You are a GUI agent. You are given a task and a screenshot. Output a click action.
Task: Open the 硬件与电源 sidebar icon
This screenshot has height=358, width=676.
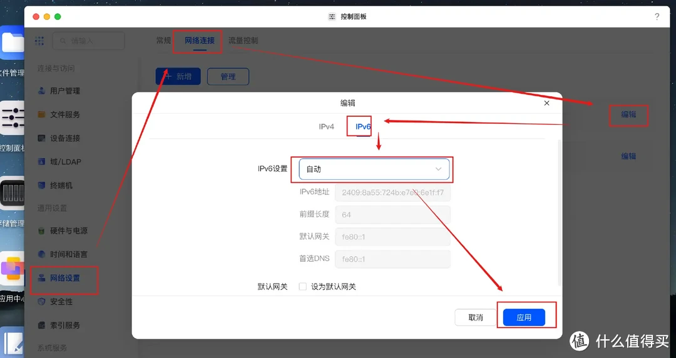[41, 231]
